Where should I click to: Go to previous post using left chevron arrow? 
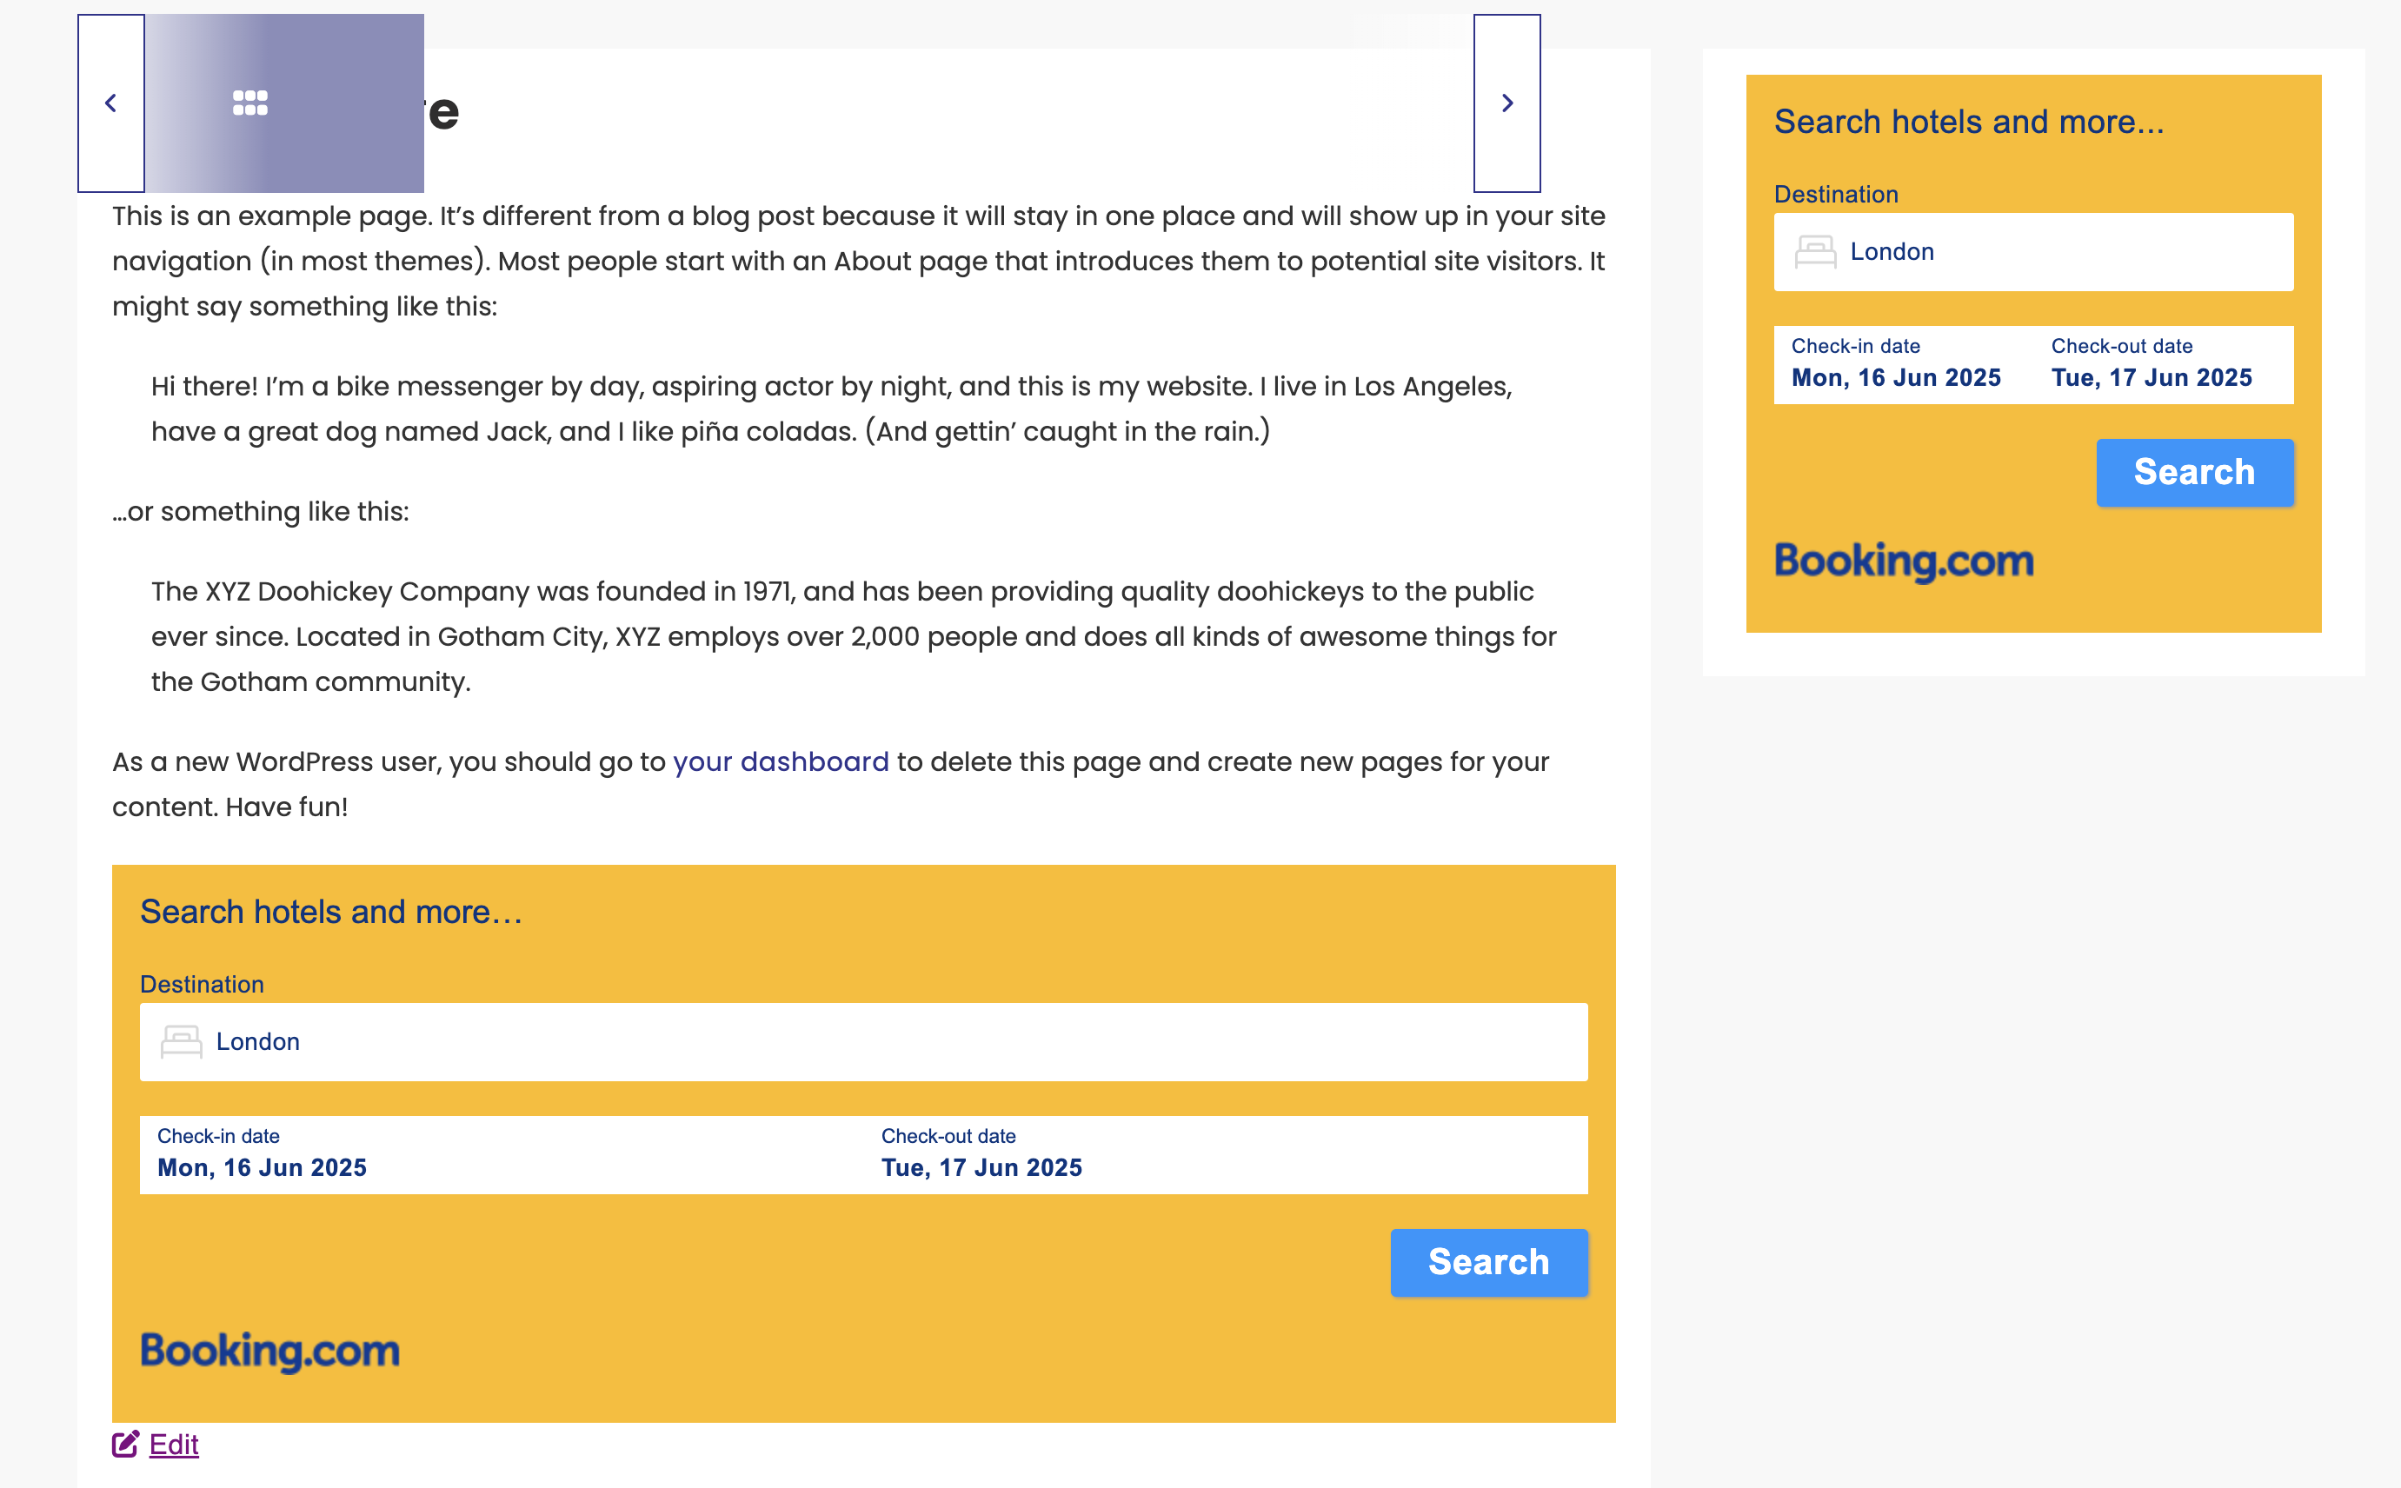pos(111,103)
